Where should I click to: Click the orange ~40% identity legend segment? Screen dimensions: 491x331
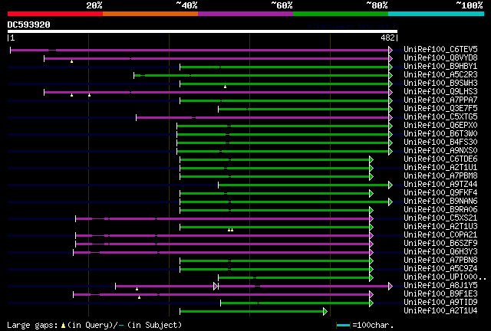(x=150, y=14)
